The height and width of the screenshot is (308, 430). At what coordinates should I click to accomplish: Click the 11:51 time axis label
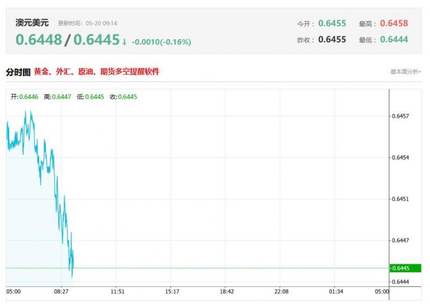117,291
